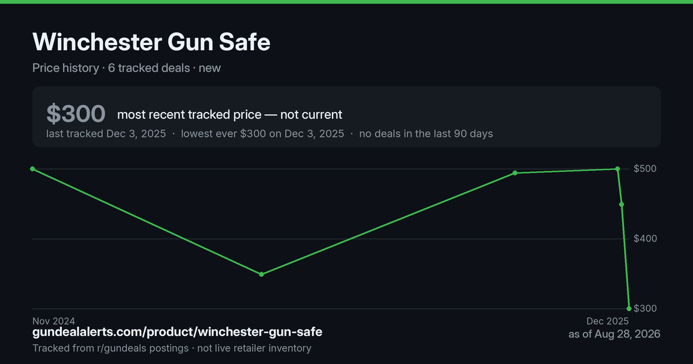Click the Dec 2025 x-axis label
This screenshot has height=364, width=693.
click(x=608, y=321)
